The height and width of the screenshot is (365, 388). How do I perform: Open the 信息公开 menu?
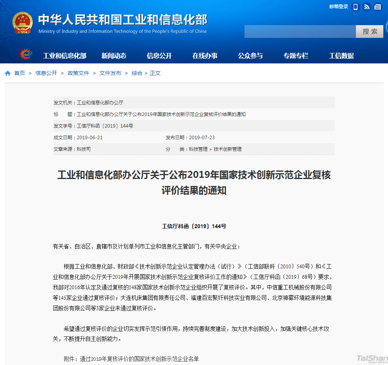159,56
